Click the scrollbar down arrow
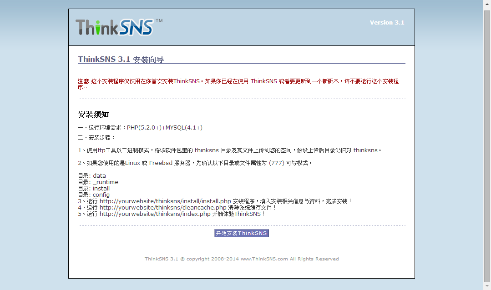This screenshot has width=491, height=290. click(487, 286)
